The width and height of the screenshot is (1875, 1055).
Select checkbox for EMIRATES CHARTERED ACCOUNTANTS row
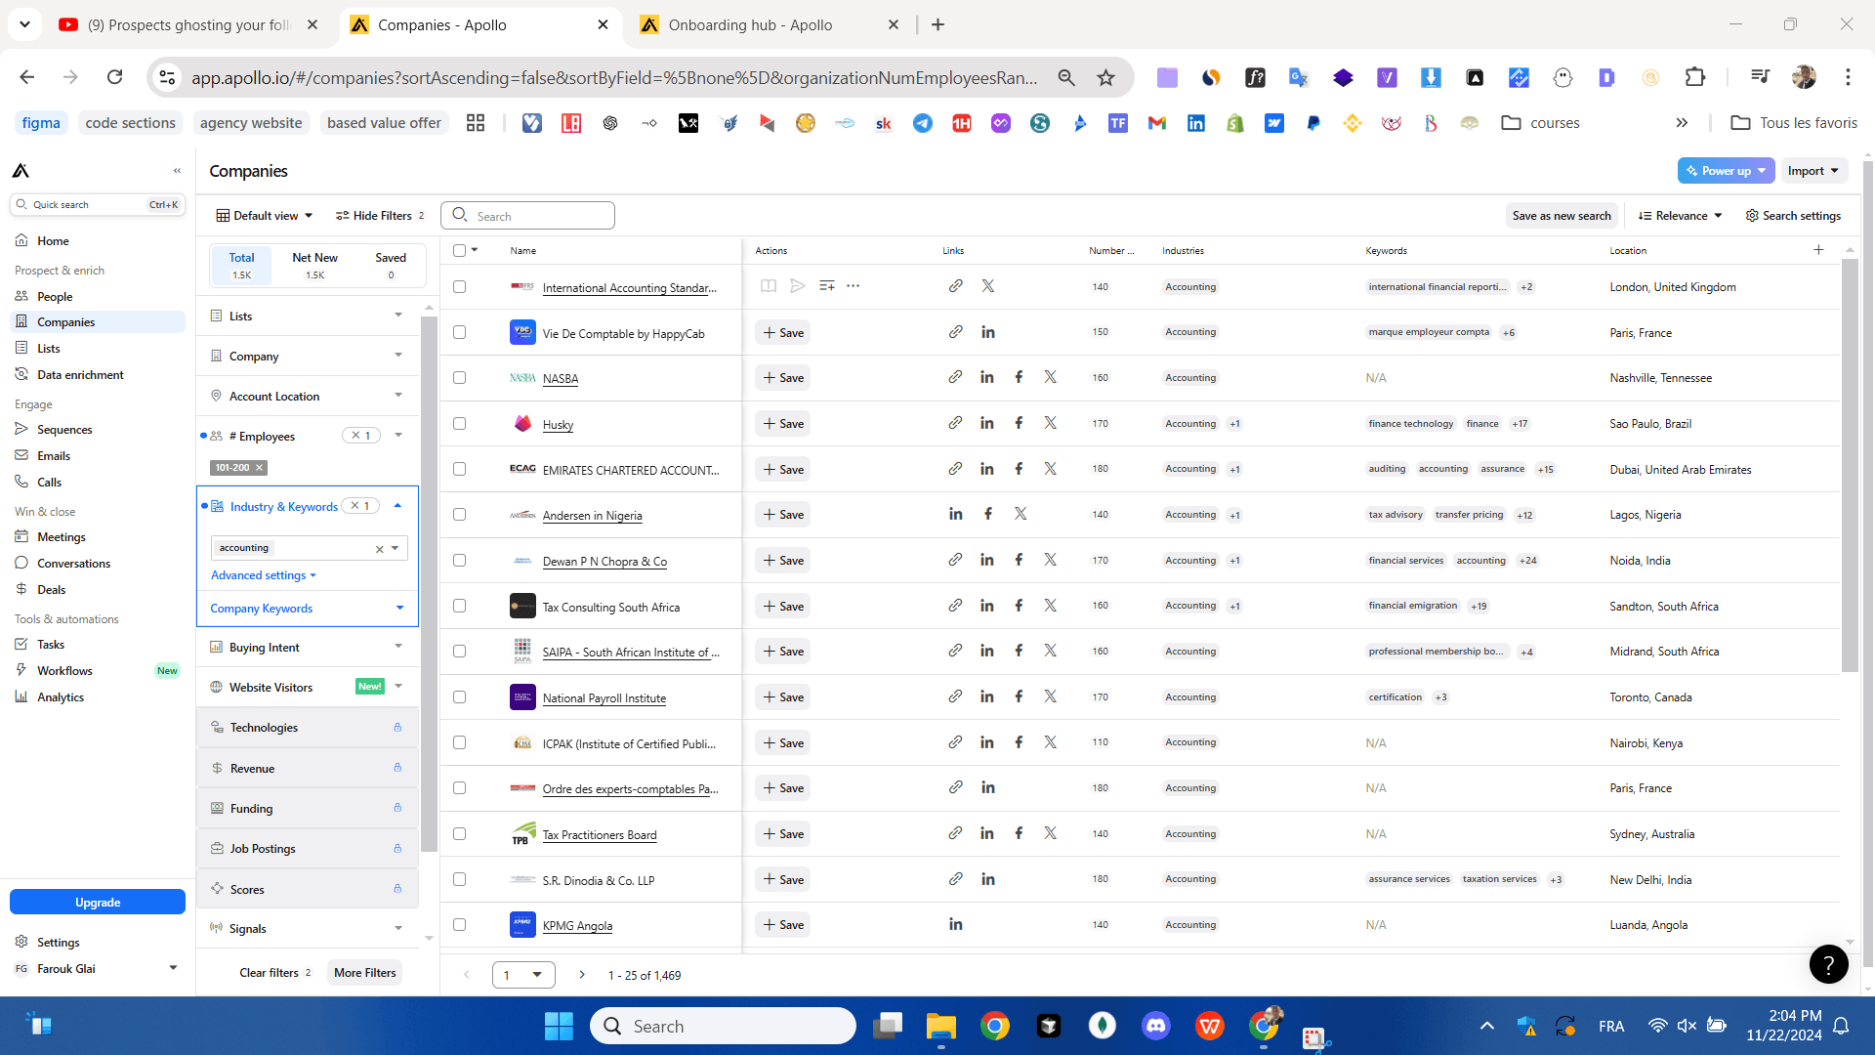tap(459, 469)
